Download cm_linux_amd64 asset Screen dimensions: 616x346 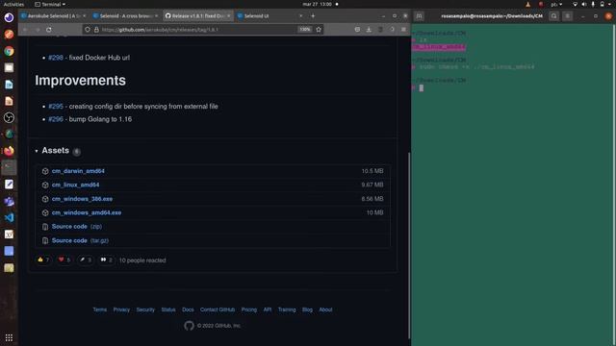(x=75, y=185)
